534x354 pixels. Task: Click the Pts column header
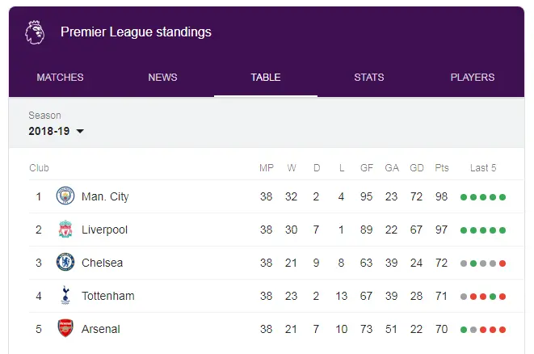[x=442, y=168]
